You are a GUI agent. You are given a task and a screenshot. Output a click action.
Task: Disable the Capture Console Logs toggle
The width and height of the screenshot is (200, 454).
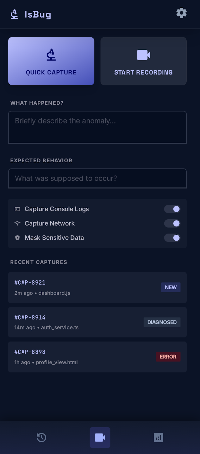[x=172, y=209]
